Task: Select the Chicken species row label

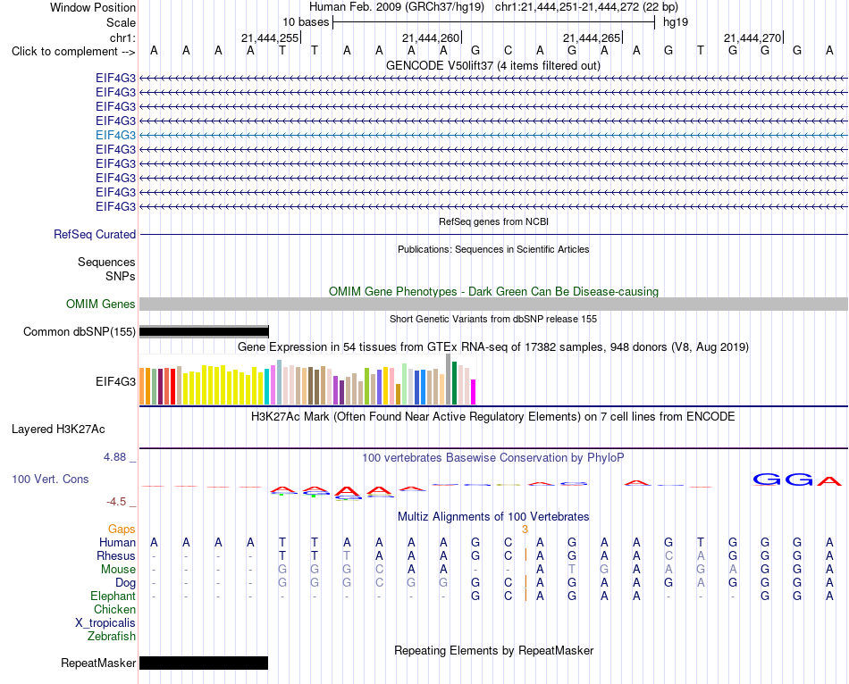Action: [x=114, y=609]
